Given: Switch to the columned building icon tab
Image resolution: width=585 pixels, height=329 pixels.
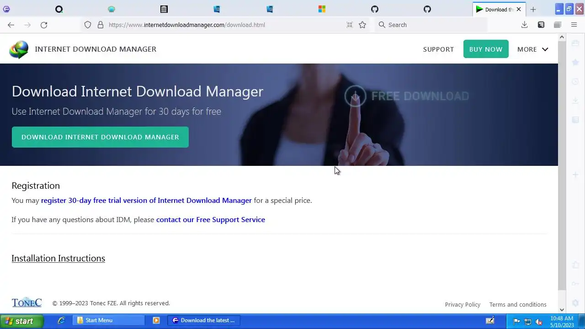Looking at the screenshot, I should [164, 9].
